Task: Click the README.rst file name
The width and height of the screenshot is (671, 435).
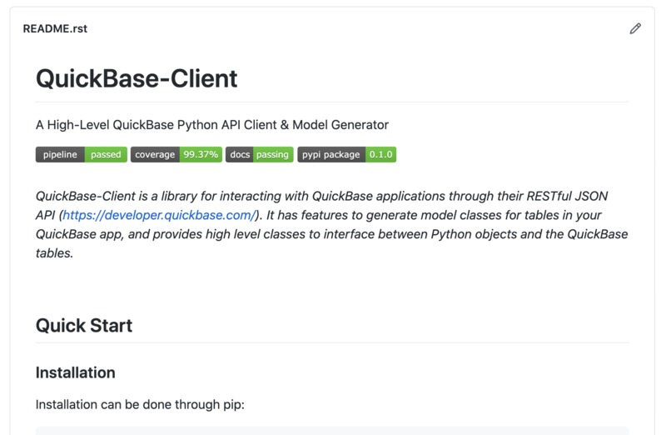Action: coord(55,28)
